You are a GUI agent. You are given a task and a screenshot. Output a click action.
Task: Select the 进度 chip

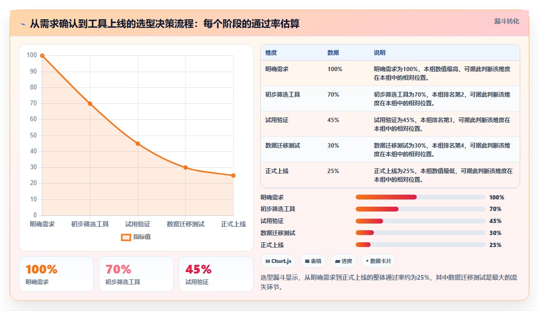[x=344, y=261]
